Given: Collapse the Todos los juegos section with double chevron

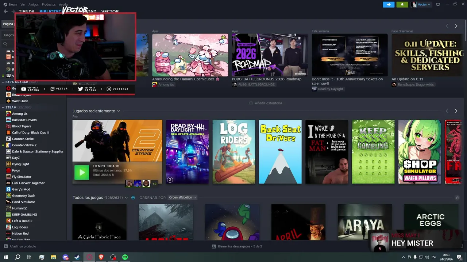Looking at the screenshot, I should 457,198.
